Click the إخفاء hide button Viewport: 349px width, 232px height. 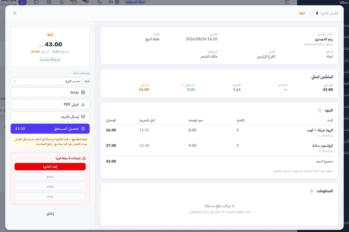[50, 186]
